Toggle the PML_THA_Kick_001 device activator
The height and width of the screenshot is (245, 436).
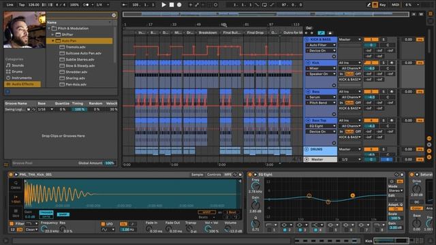(x=11, y=174)
